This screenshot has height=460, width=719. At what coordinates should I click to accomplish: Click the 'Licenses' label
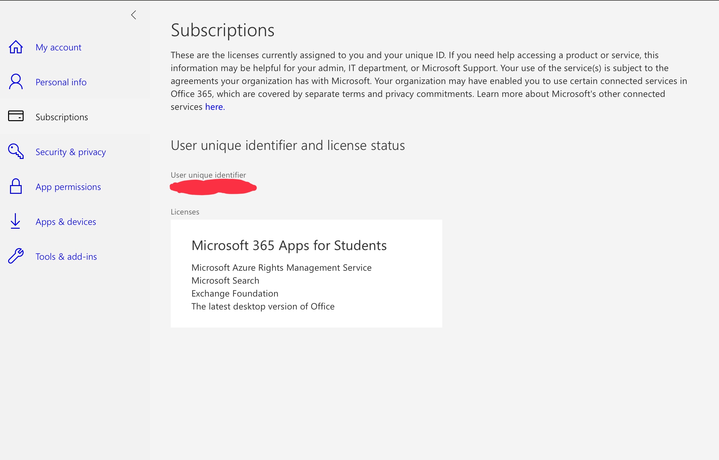pyautogui.click(x=185, y=212)
